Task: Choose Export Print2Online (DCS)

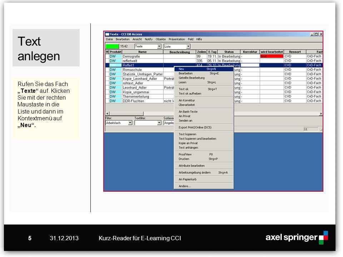Action: [204, 127]
